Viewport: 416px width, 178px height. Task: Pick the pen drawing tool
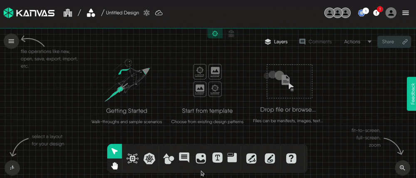(251, 158)
